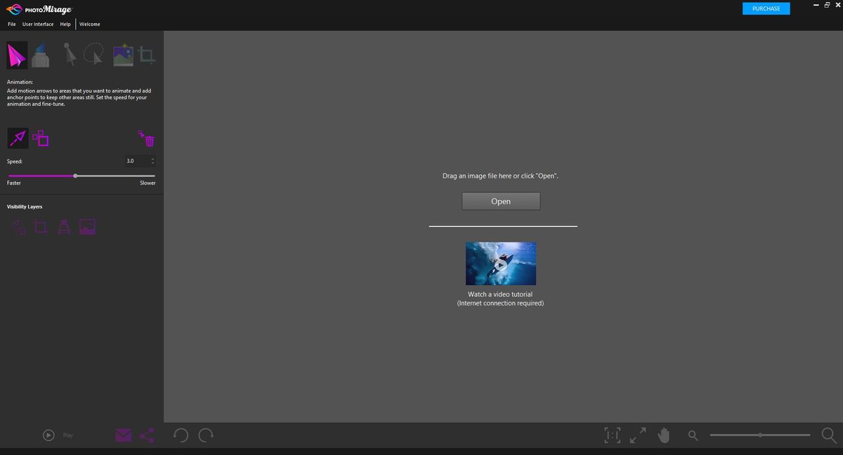
Task: Click the Redo icon
Action: (205, 435)
